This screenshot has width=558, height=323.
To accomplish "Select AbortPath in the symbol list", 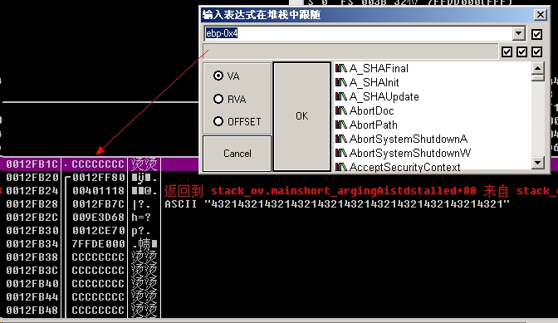I will point(374,125).
